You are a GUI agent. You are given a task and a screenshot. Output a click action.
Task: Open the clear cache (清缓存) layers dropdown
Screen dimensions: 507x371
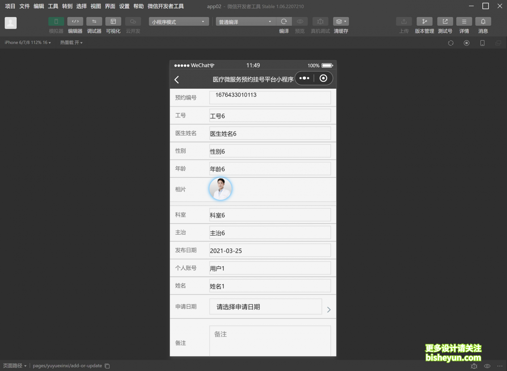341,22
